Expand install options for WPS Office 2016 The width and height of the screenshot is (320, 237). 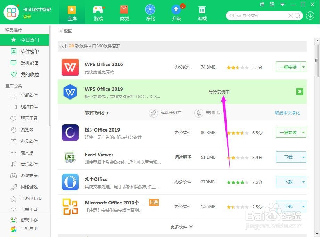(303, 67)
